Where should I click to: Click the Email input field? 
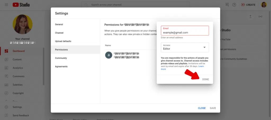185,32
